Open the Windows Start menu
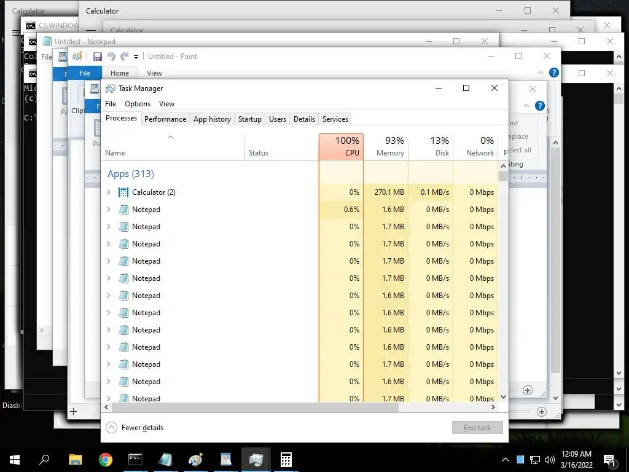Image resolution: width=629 pixels, height=472 pixels. (x=15, y=460)
